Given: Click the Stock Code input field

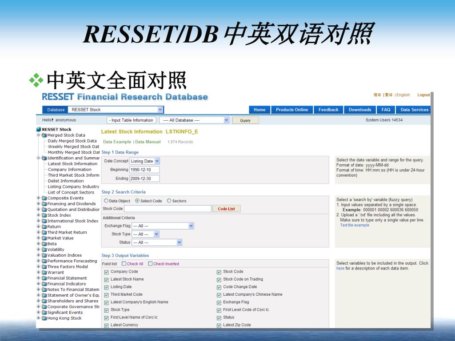Looking at the screenshot, I should (x=168, y=209).
